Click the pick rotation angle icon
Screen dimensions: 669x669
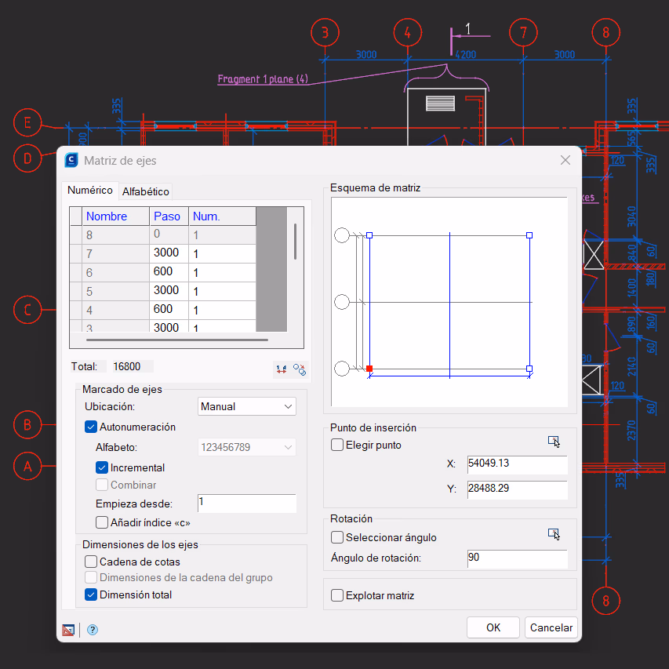click(x=554, y=534)
